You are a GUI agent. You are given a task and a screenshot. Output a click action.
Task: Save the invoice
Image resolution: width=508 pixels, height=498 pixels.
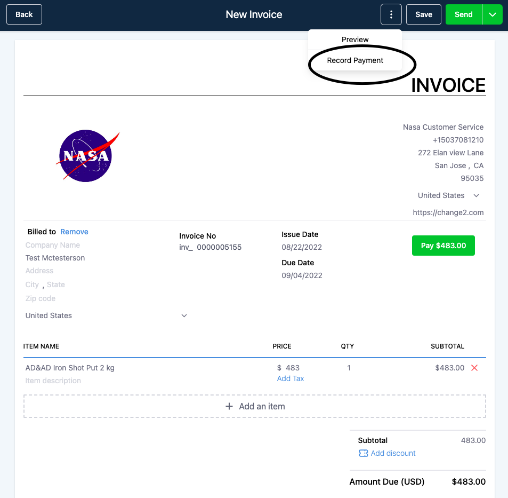point(423,14)
